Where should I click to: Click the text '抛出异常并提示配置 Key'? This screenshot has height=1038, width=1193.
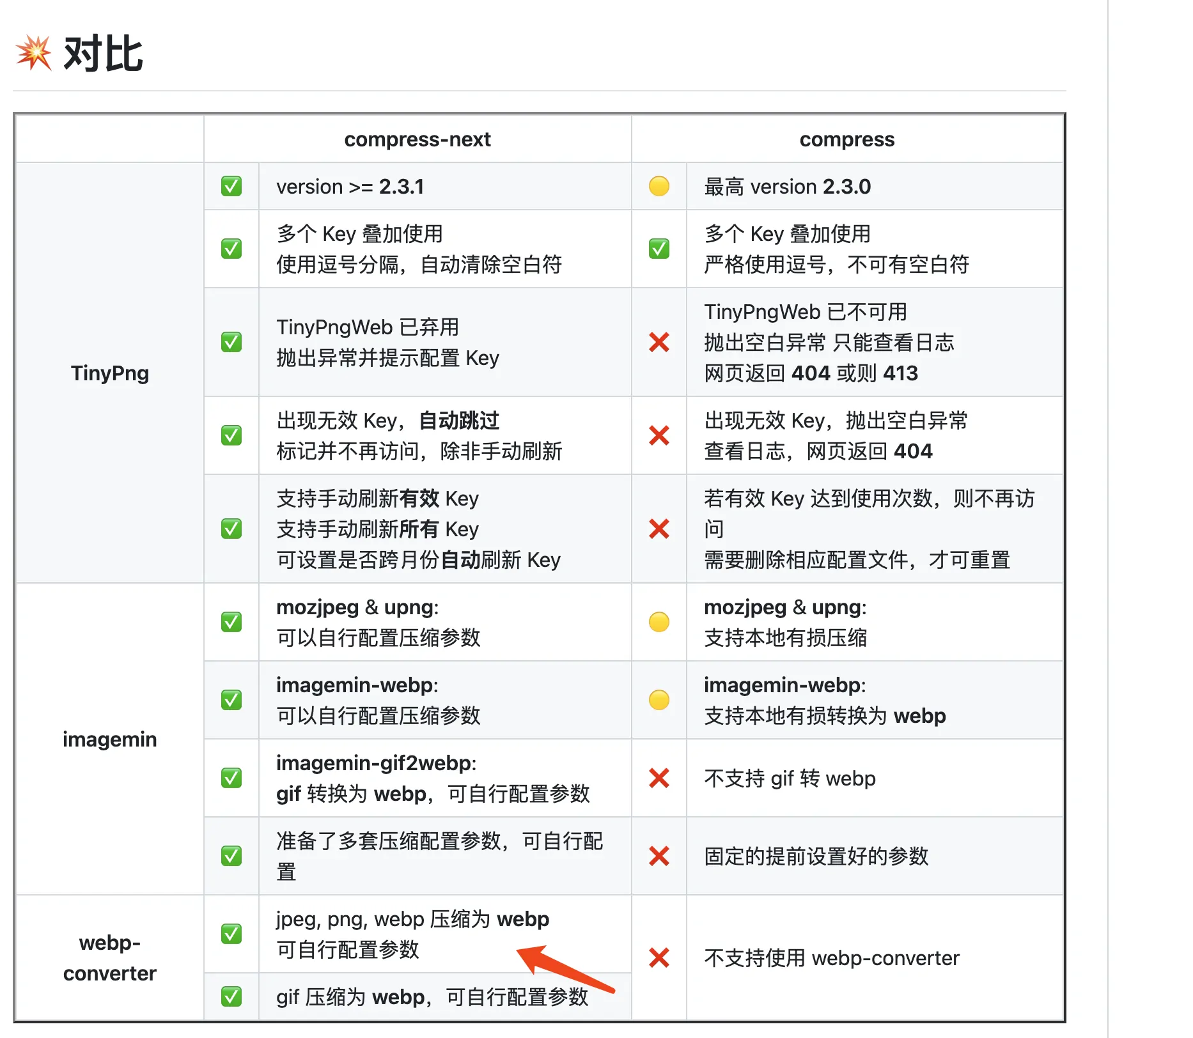[x=387, y=358]
